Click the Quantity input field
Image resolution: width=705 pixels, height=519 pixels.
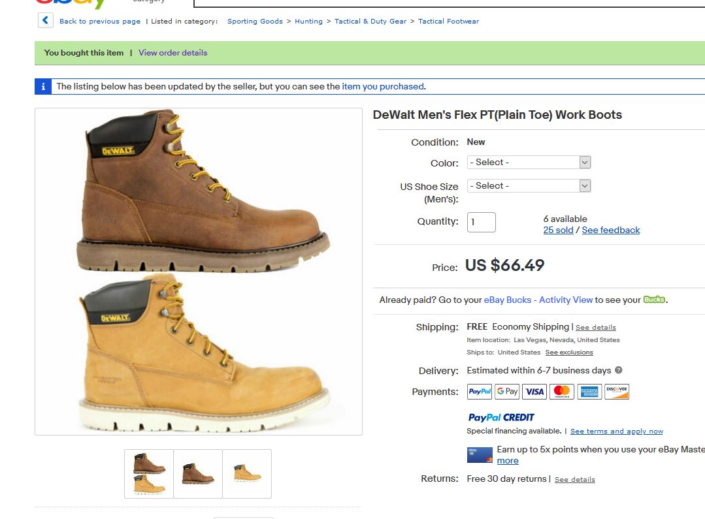point(481,222)
